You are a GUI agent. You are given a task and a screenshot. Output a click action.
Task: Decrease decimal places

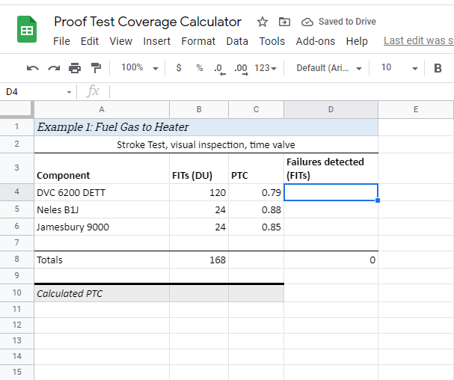click(x=219, y=69)
